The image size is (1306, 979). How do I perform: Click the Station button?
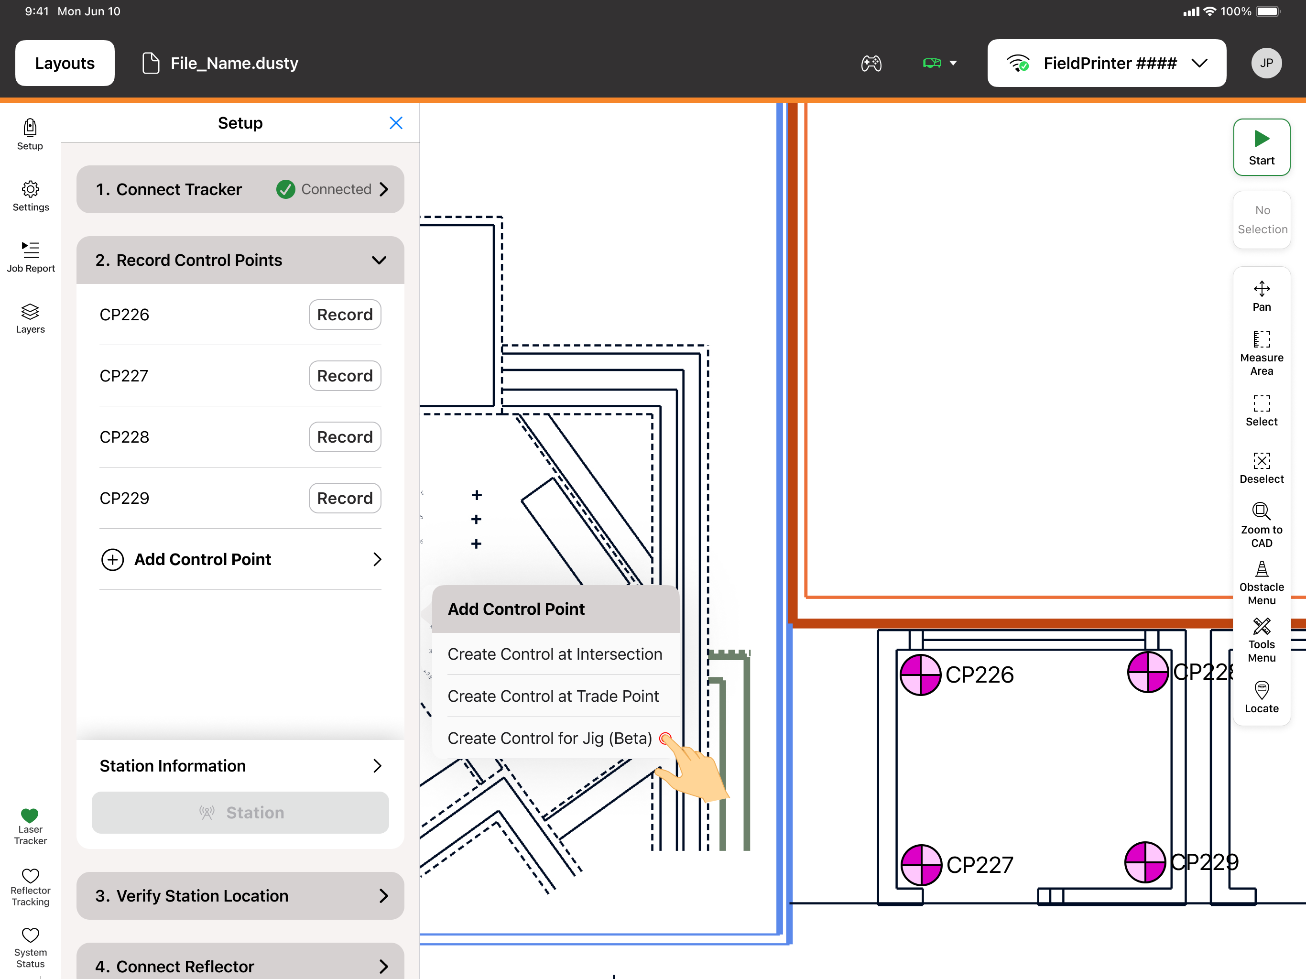pos(240,812)
